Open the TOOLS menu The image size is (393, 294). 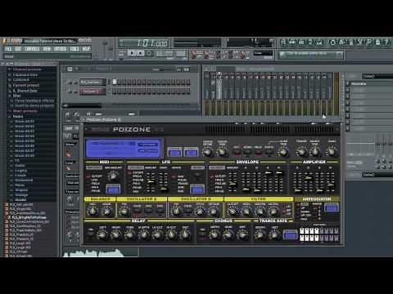75,49
